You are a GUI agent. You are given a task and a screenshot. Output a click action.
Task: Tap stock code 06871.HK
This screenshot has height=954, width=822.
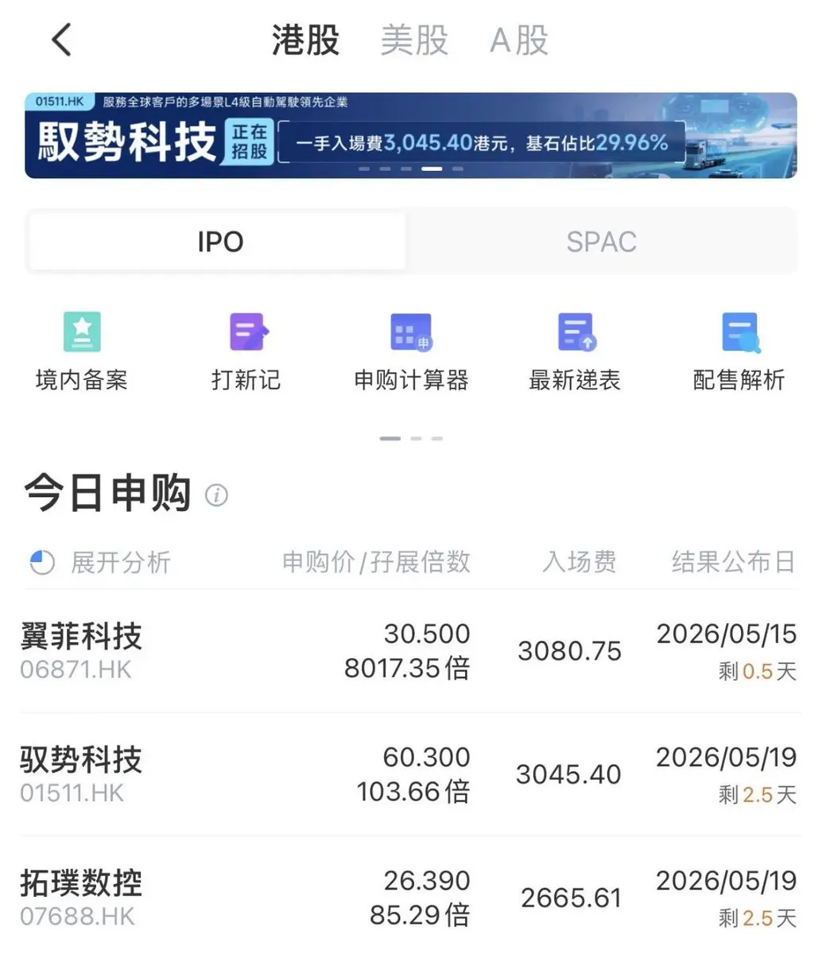click(76, 669)
